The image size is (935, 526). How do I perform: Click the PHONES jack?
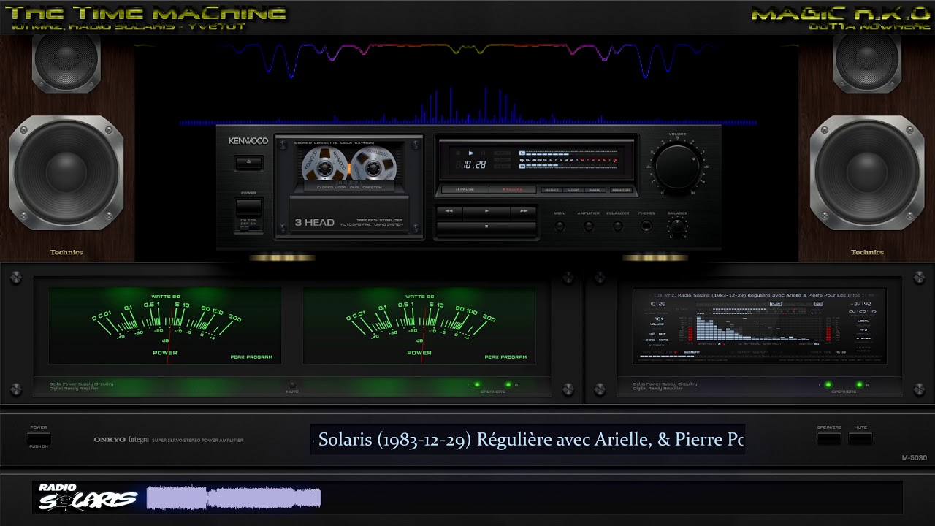pos(646,226)
